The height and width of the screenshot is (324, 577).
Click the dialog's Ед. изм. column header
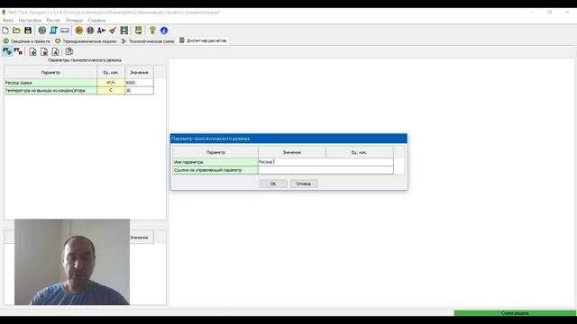[x=359, y=152]
